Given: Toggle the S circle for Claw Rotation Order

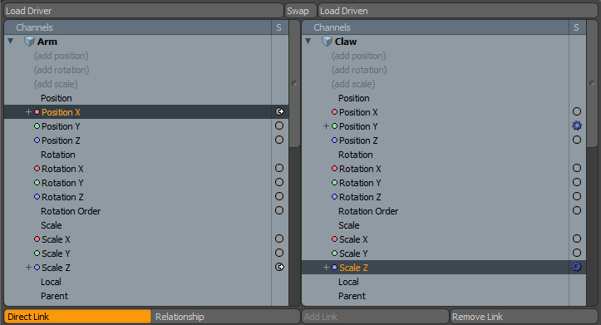Looking at the screenshot, I should point(577,210).
